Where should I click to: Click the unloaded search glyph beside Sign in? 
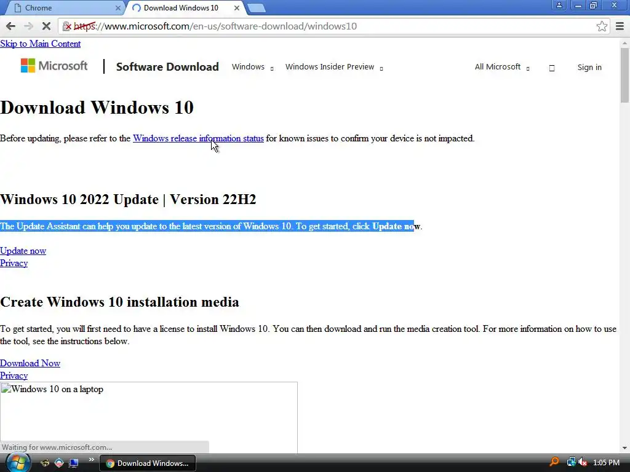coord(552,68)
